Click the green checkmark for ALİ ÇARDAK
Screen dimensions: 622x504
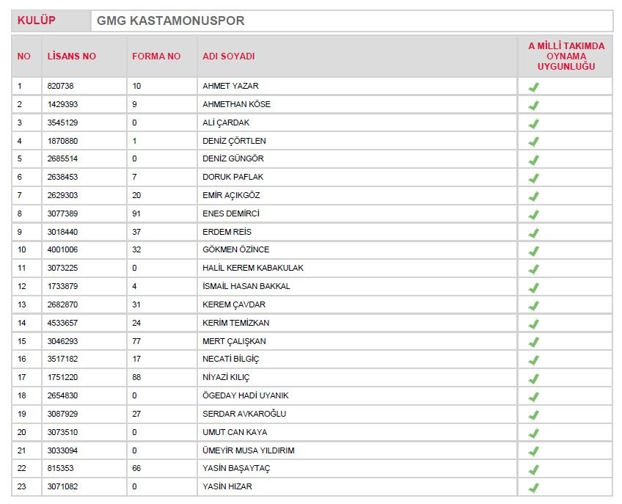tap(533, 123)
